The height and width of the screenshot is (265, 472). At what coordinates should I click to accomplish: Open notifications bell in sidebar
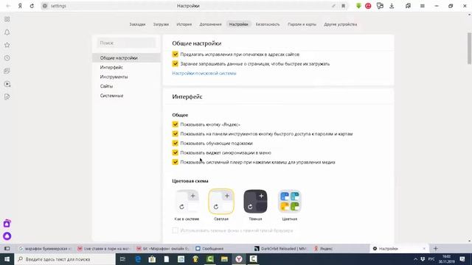[7, 32]
